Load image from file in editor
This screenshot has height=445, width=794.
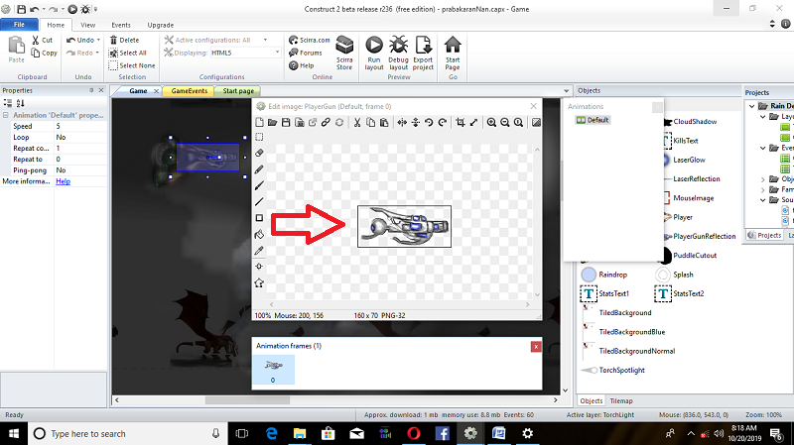pos(272,122)
